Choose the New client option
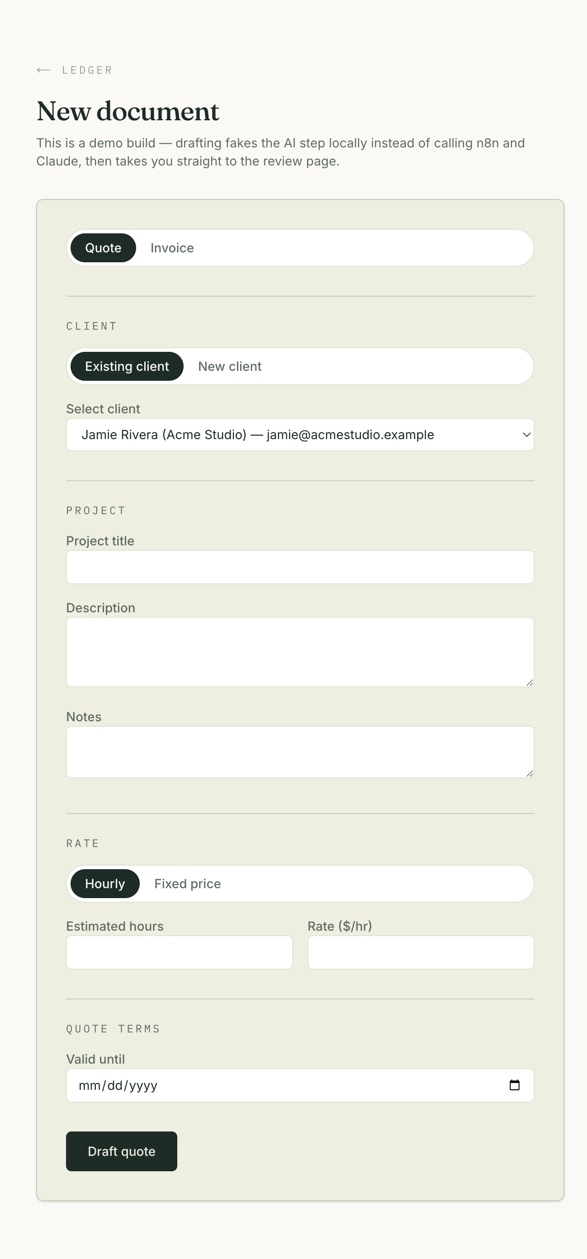Image resolution: width=587 pixels, height=1259 pixels. pos(230,366)
